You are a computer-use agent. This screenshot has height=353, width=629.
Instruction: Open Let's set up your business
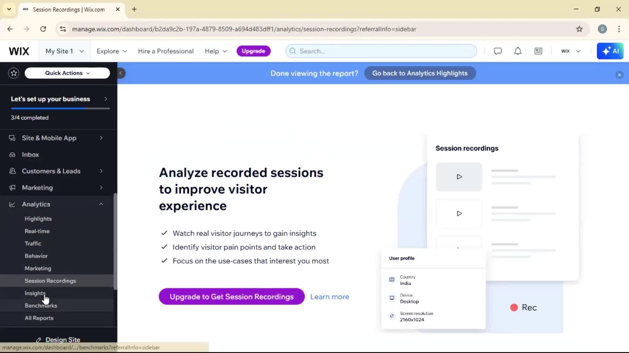[59, 99]
